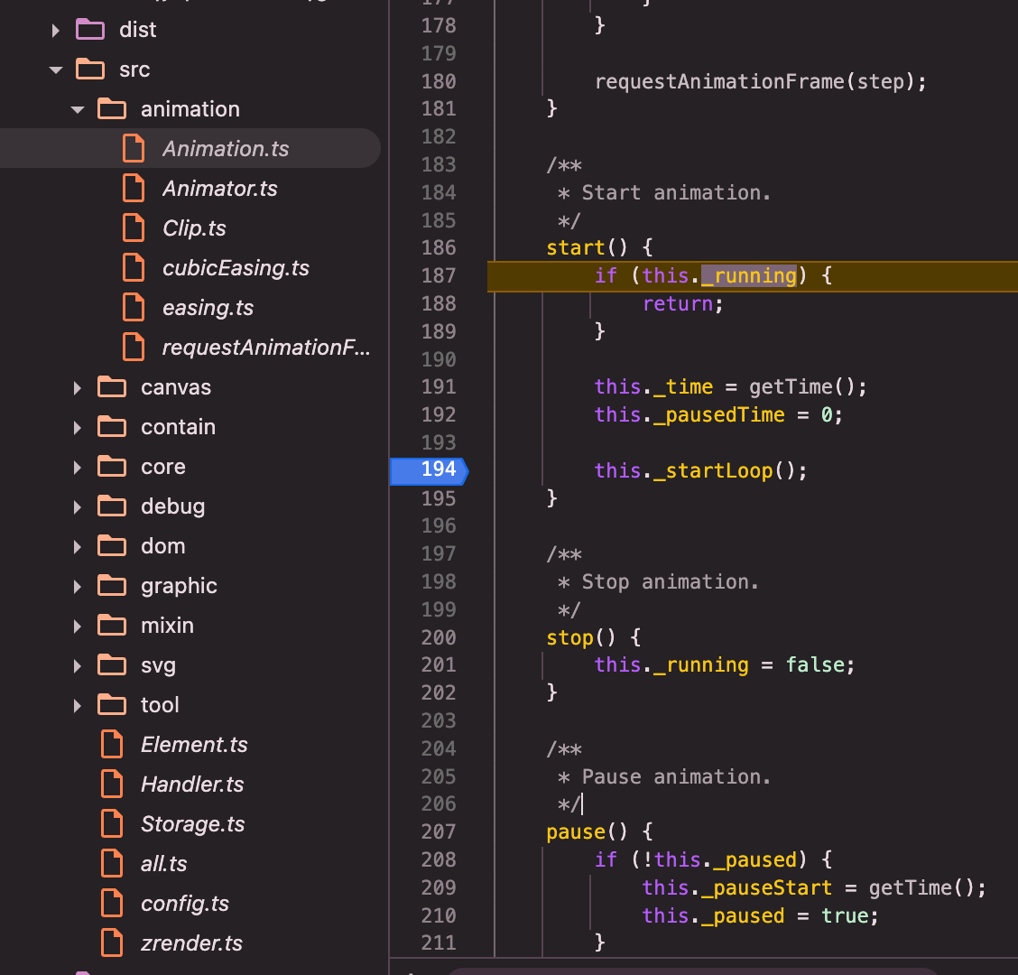Toggle breakpoint on line 187 gutter
This screenshot has width=1018, height=975.
click(x=439, y=276)
